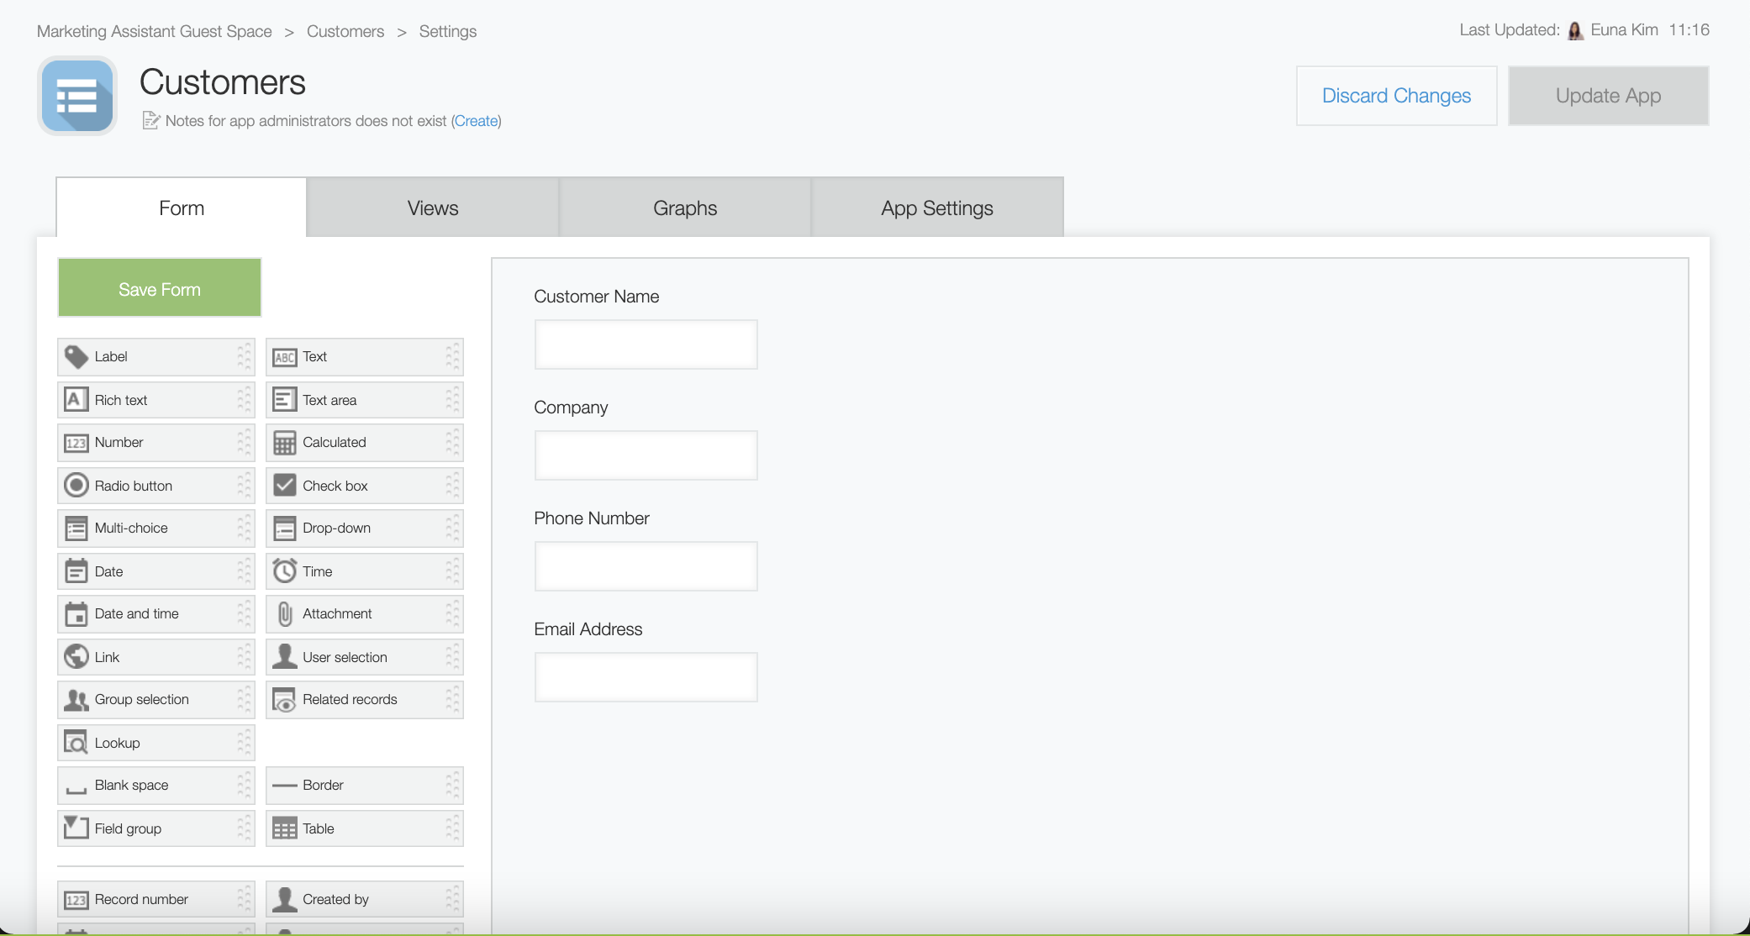Select the Radio button field item
The height and width of the screenshot is (936, 1750).
155,486
